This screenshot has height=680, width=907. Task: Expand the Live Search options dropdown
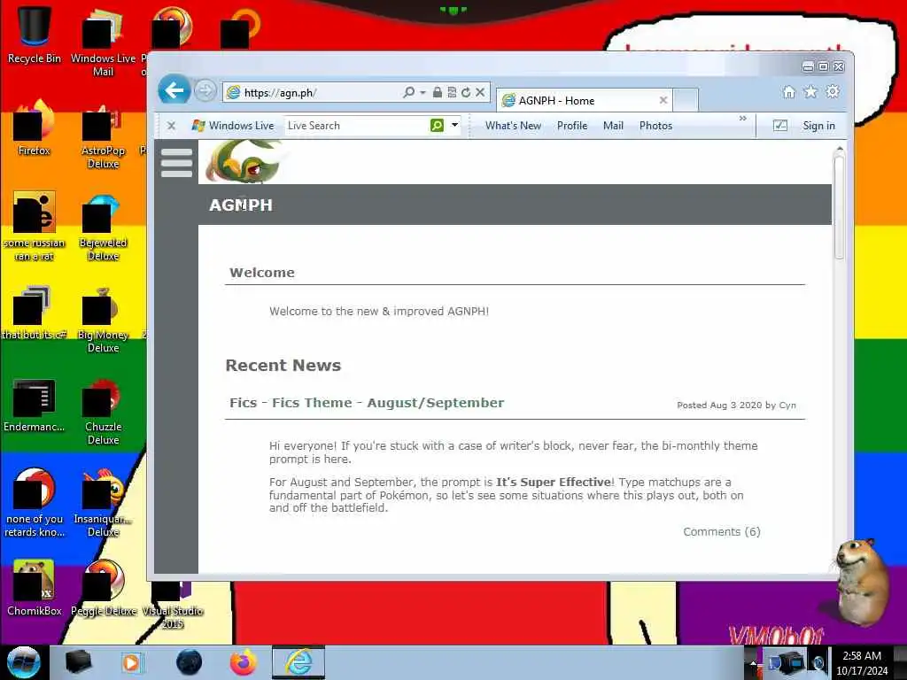[x=454, y=125]
